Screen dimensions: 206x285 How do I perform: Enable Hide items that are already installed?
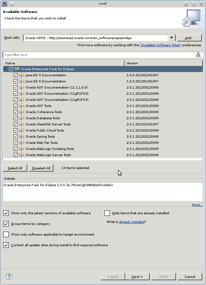coord(107,213)
